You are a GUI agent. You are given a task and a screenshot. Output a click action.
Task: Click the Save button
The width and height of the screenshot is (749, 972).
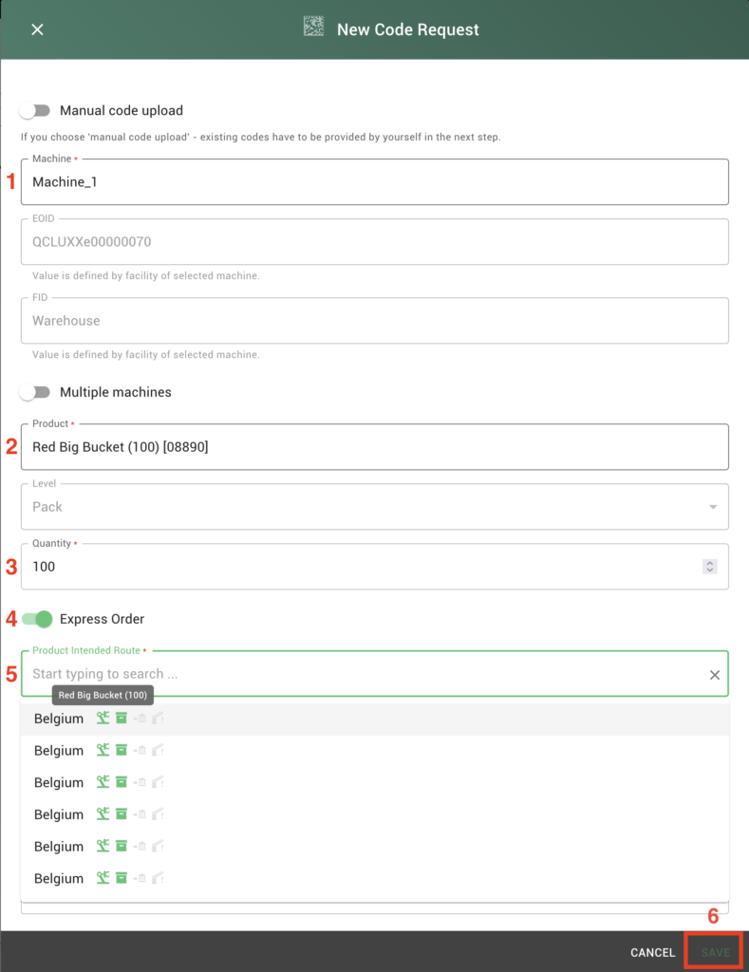[715, 952]
